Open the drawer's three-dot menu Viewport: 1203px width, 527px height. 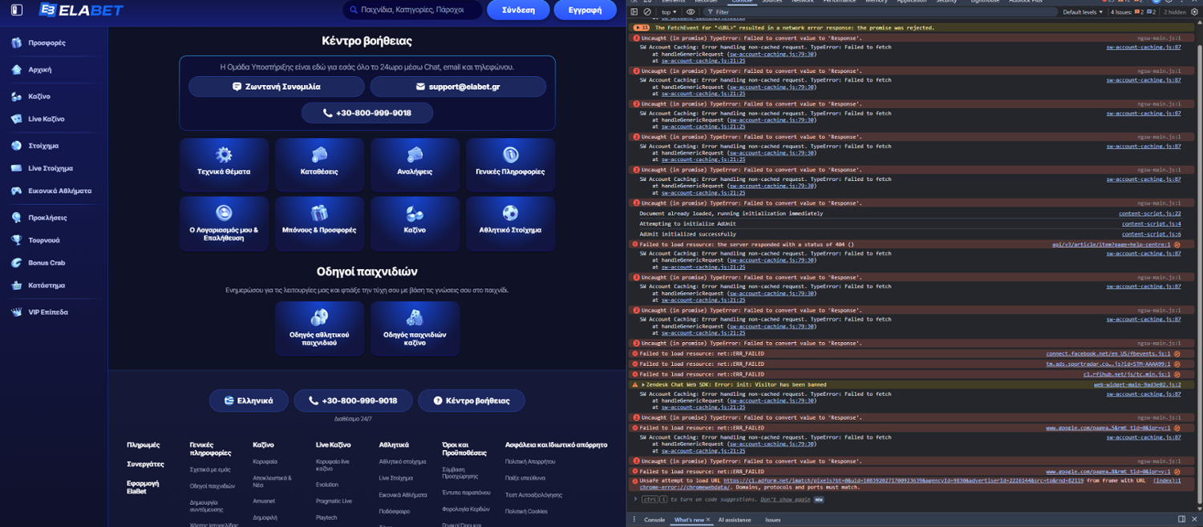coord(634,520)
